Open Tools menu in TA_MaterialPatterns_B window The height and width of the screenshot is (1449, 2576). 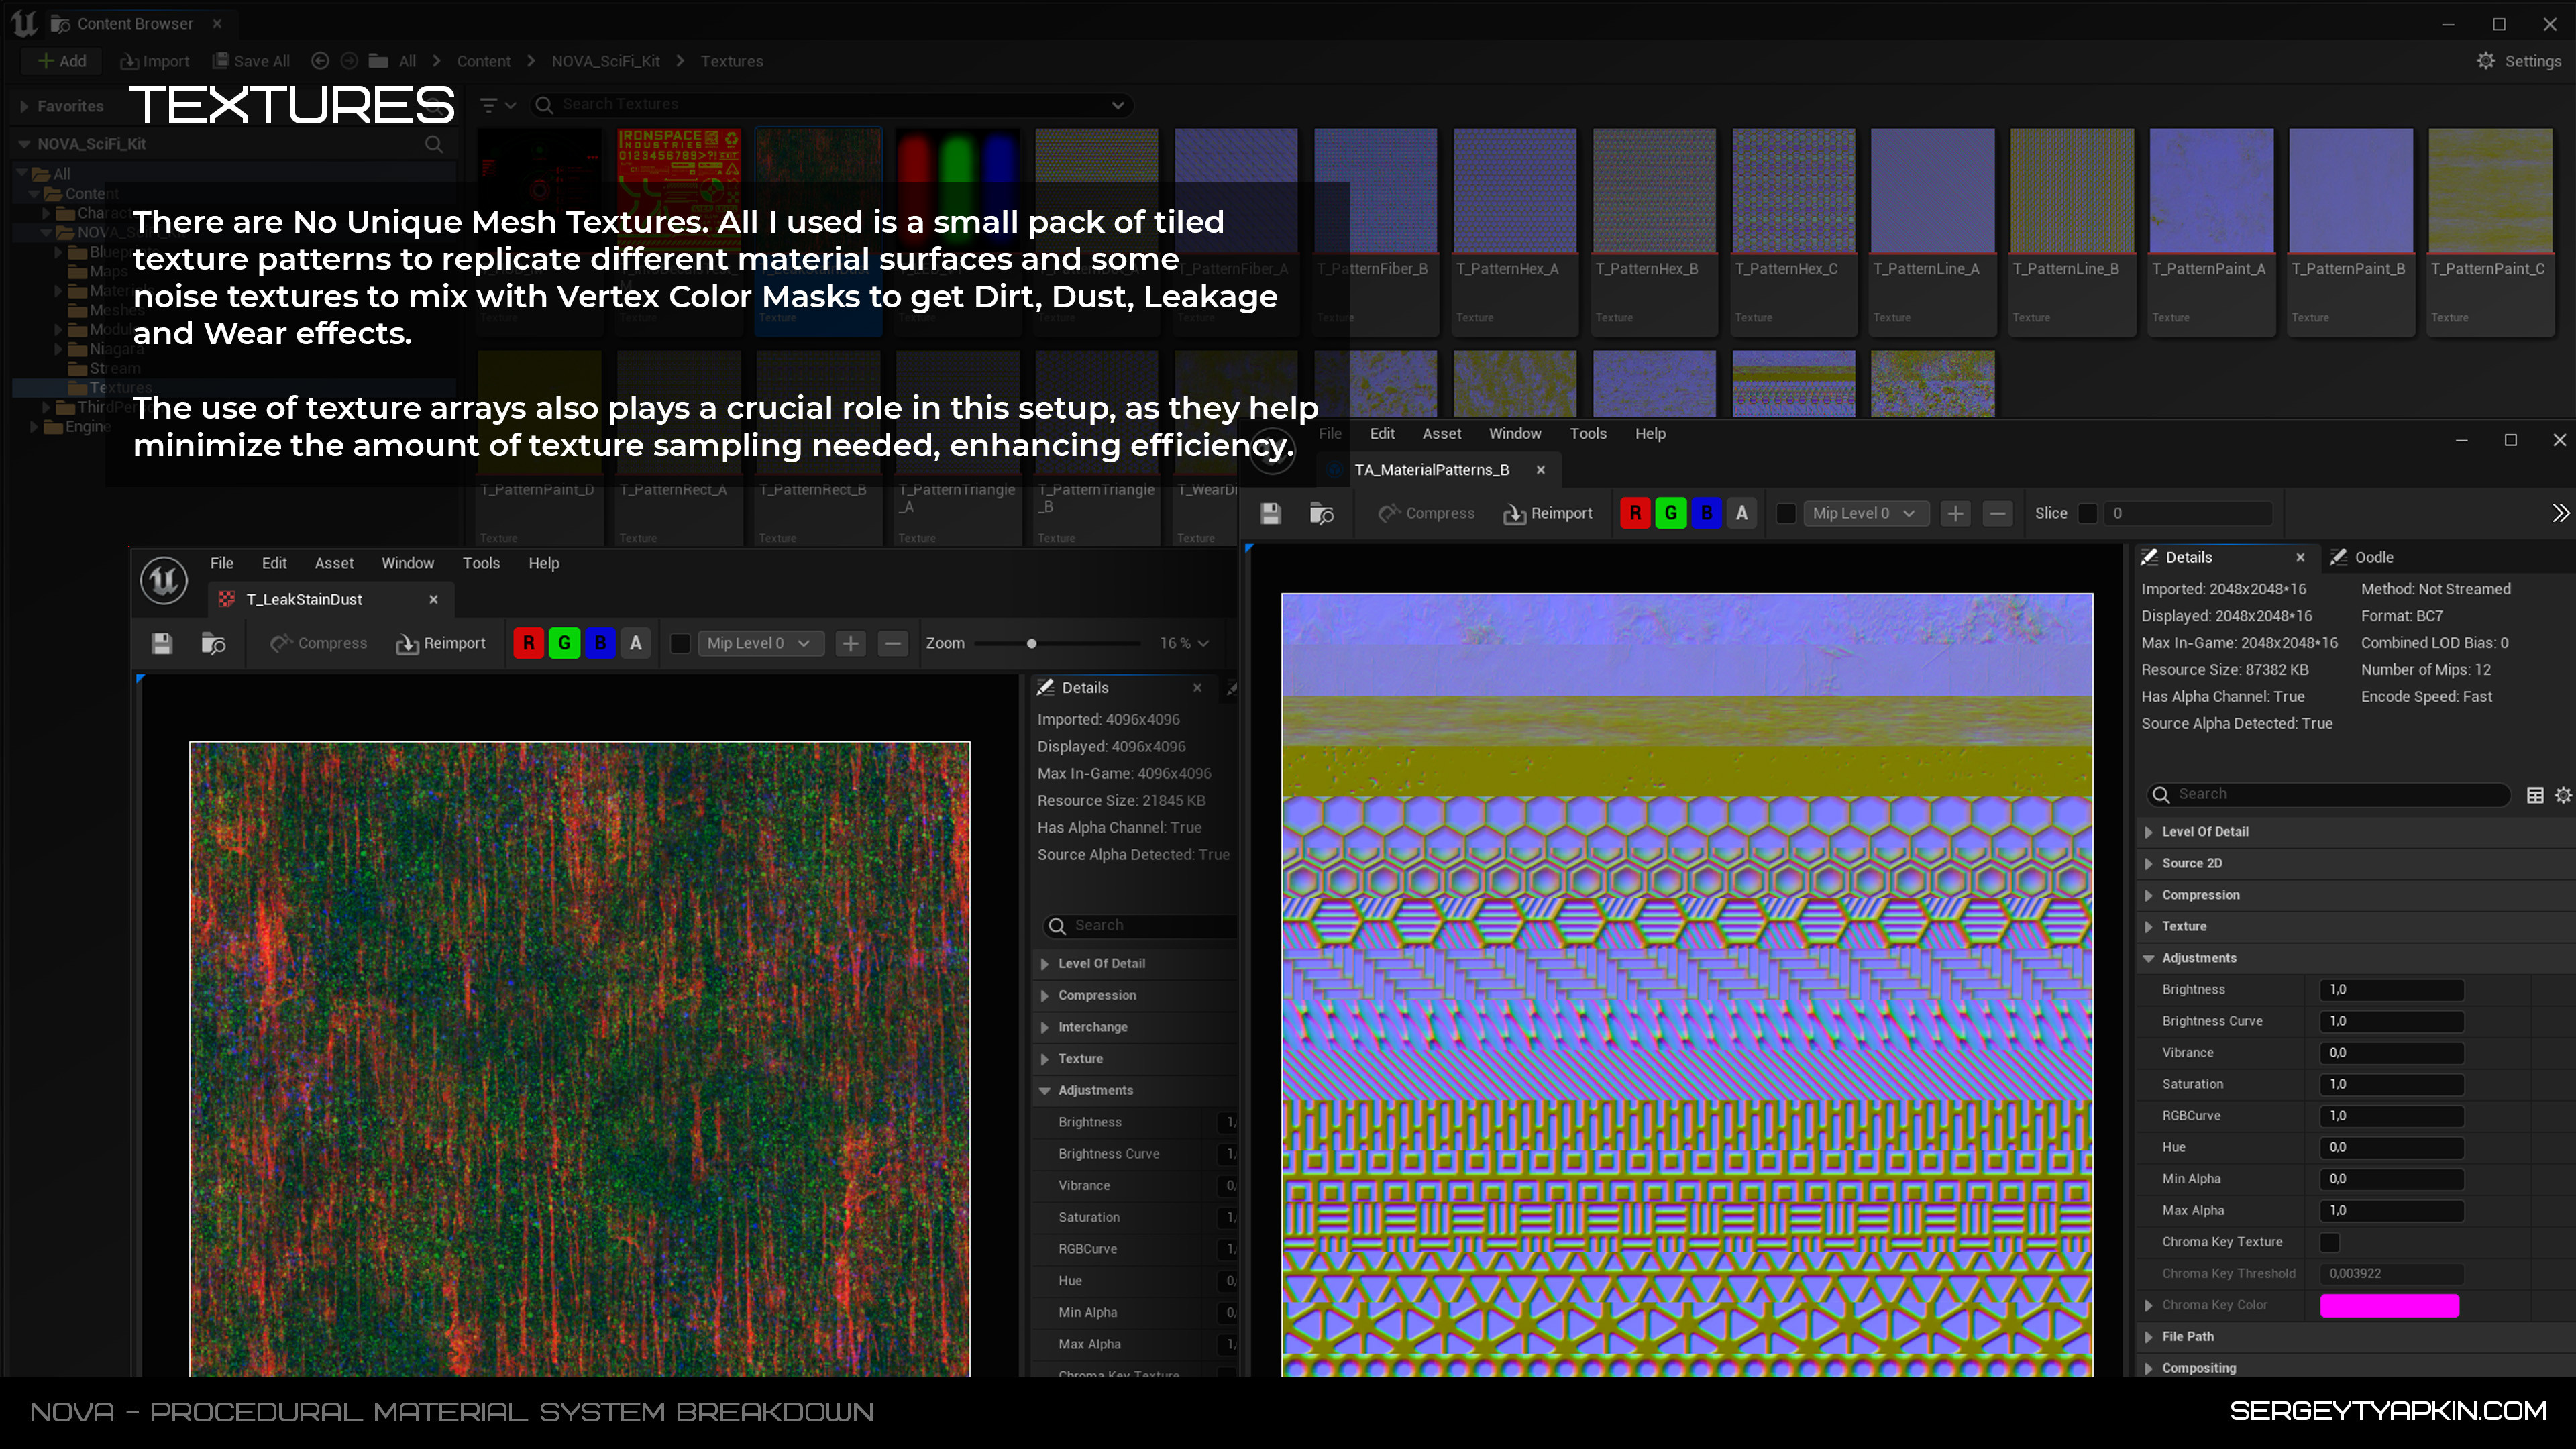[1588, 434]
